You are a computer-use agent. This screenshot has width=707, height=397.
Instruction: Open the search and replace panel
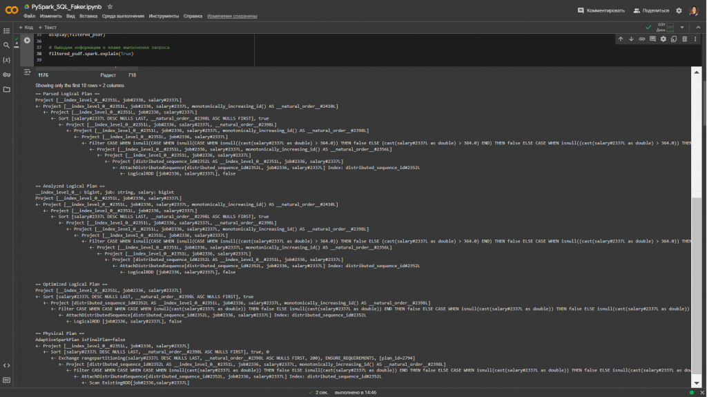[x=7, y=46]
